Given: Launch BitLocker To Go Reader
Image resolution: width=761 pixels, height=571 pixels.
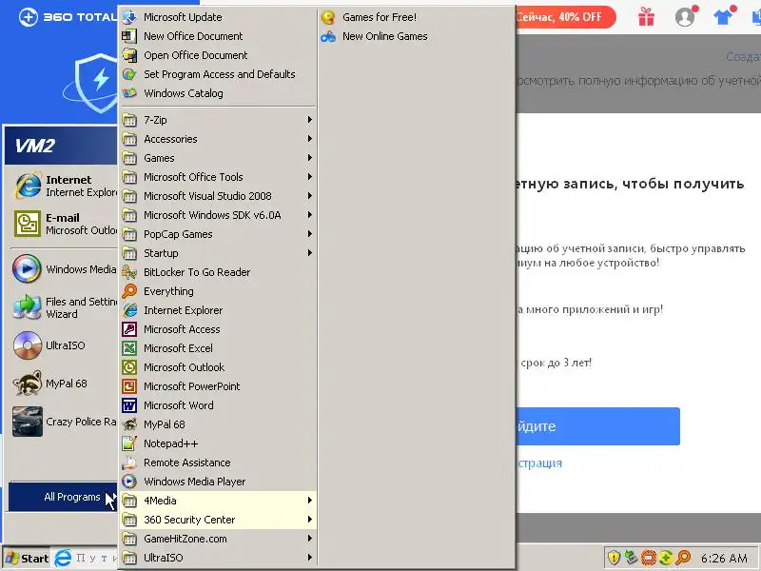Looking at the screenshot, I should (x=219, y=272).
